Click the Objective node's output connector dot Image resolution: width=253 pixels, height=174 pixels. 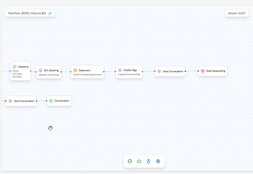tap(31, 71)
